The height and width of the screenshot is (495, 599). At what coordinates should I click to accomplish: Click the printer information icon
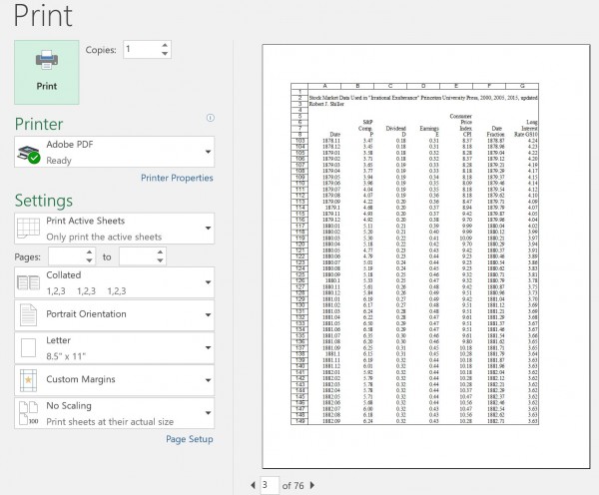pos(209,118)
